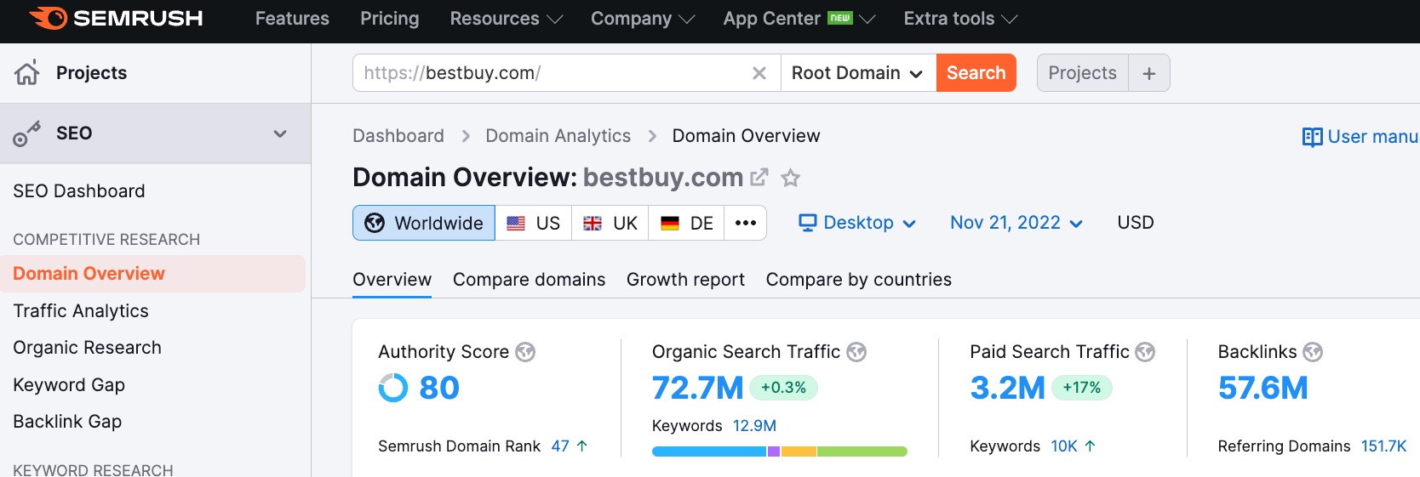The height and width of the screenshot is (477, 1420).
Task: Clear the domain search field
Action: (759, 73)
